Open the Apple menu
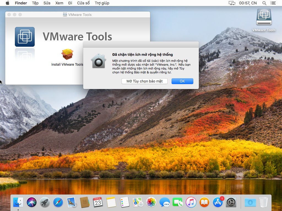The height and width of the screenshot is (211, 282). click(x=7, y=3)
